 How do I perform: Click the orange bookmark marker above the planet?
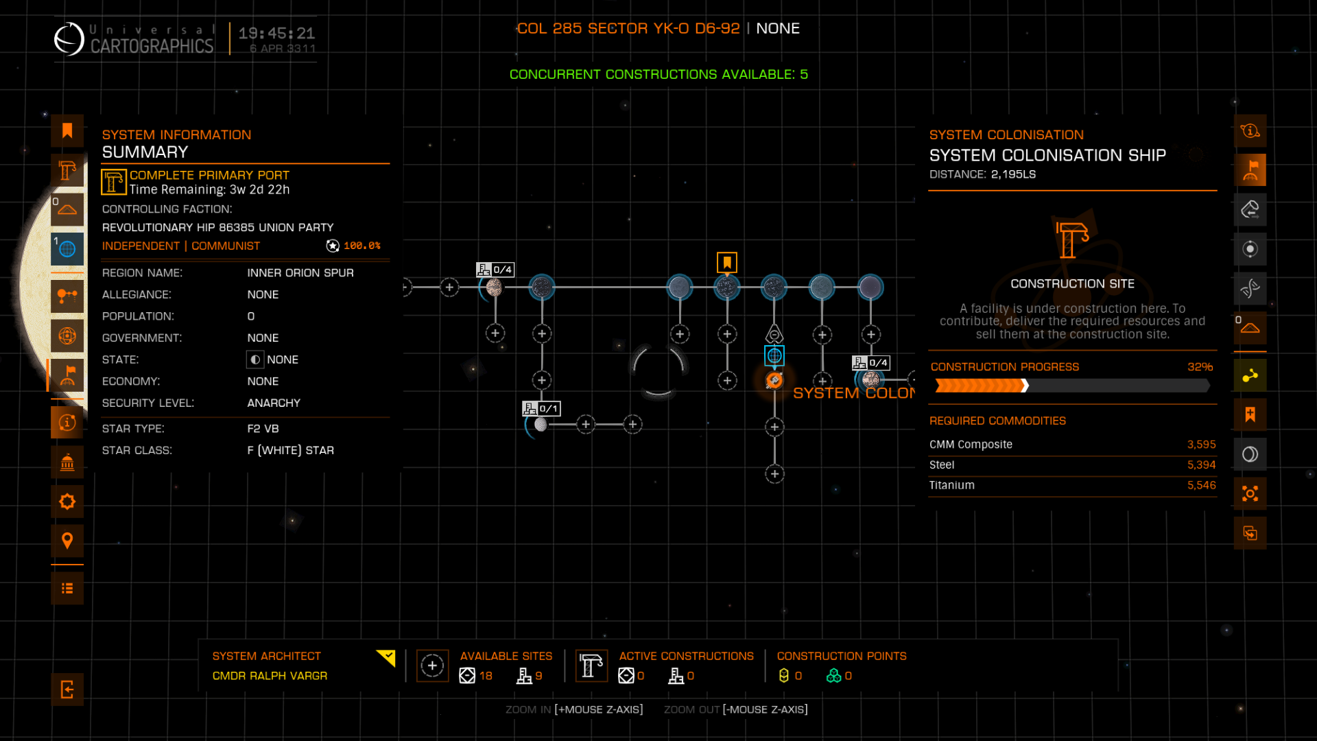click(x=727, y=262)
